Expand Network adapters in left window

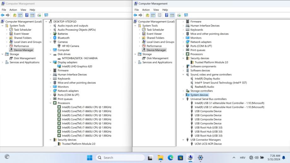tap(50, 91)
